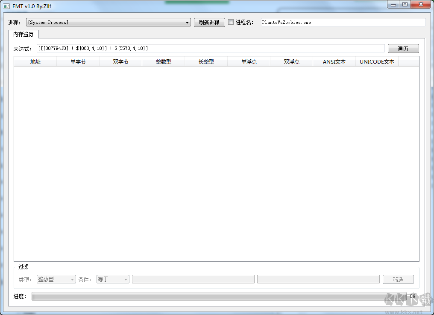Image resolution: width=434 pixels, height=315 pixels.
Task: Open the filter 类型 dropdown set to 整数型
Action: tap(56, 279)
